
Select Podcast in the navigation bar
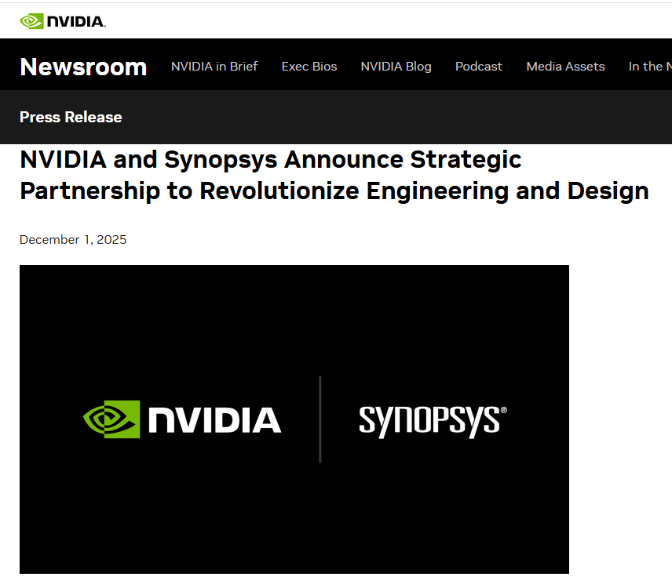(478, 67)
